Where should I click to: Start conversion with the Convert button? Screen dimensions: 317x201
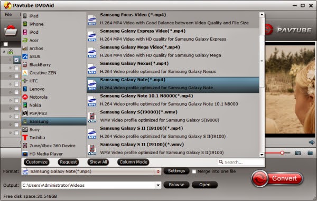(277, 178)
